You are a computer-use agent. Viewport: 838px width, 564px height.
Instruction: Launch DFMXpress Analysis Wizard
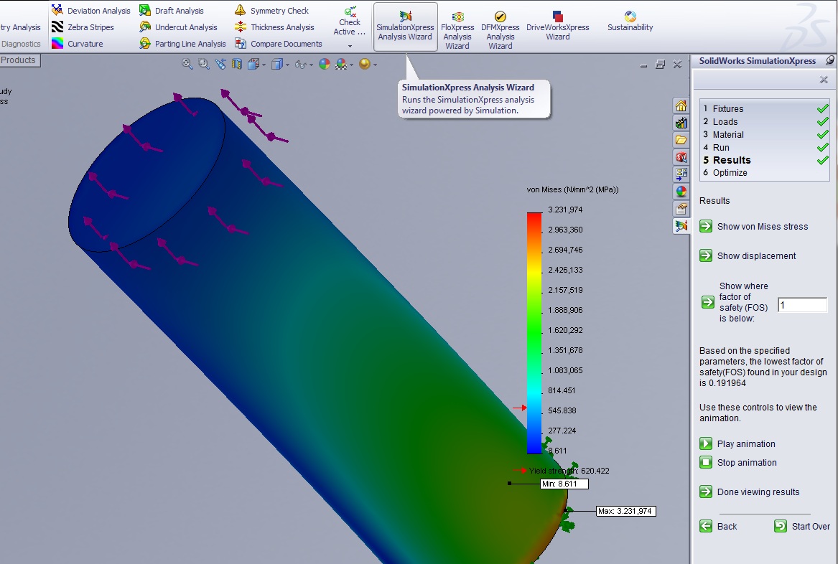coord(501,30)
